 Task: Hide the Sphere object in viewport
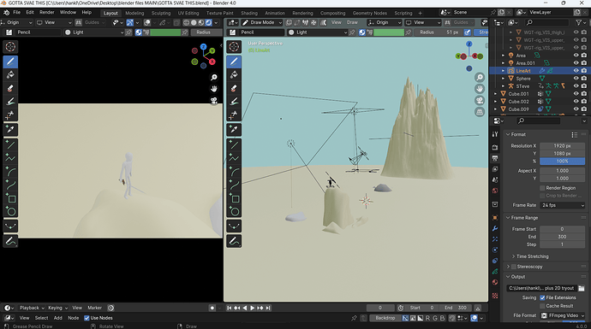tap(576, 79)
